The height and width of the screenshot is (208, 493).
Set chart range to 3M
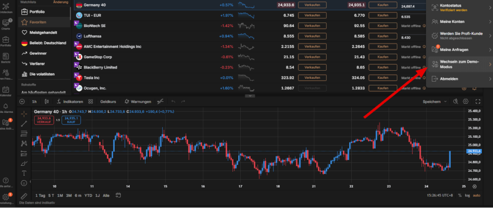pos(69,196)
